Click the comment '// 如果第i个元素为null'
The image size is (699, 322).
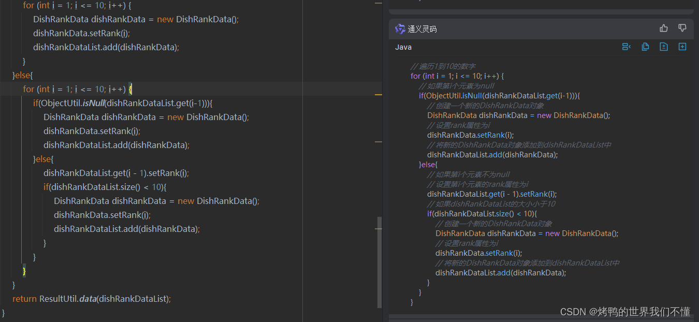(457, 86)
